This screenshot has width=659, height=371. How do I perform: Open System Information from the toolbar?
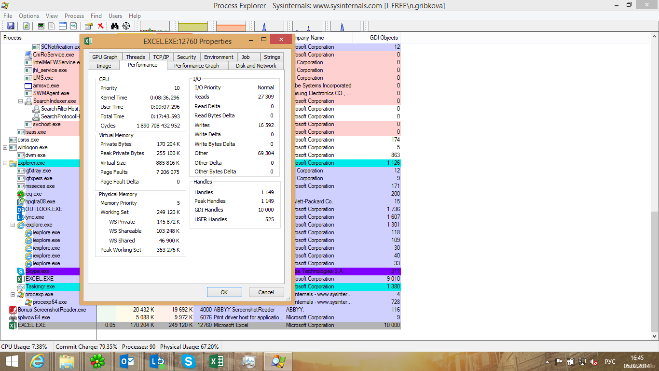[41, 26]
